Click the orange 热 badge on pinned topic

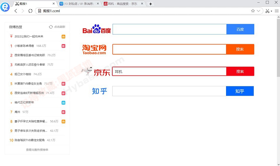[63, 37]
